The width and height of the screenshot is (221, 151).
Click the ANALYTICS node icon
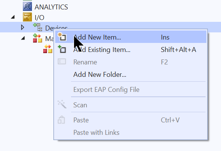pos(27,6)
